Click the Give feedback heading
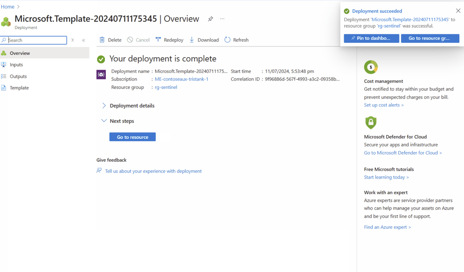The image size is (464, 272). (111, 159)
